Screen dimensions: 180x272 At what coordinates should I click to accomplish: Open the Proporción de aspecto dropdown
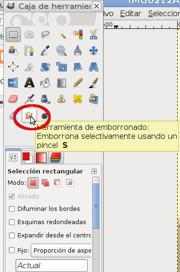click(x=61, y=251)
